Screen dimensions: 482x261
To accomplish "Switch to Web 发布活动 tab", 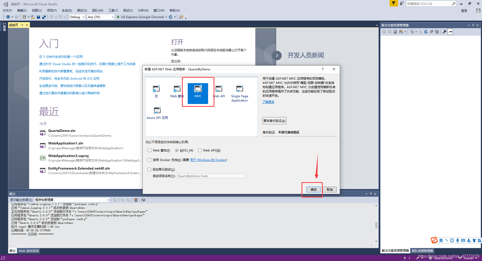I will [29, 251].
